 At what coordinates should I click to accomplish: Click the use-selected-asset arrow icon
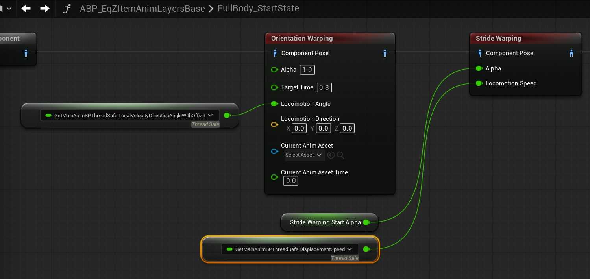click(x=331, y=155)
